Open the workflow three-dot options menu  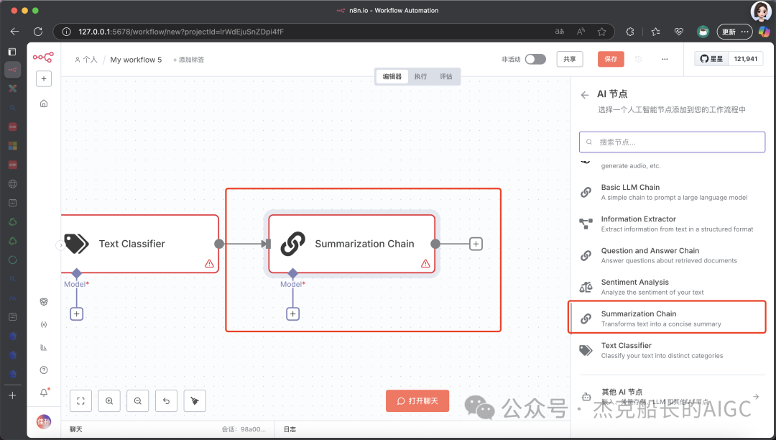point(665,59)
